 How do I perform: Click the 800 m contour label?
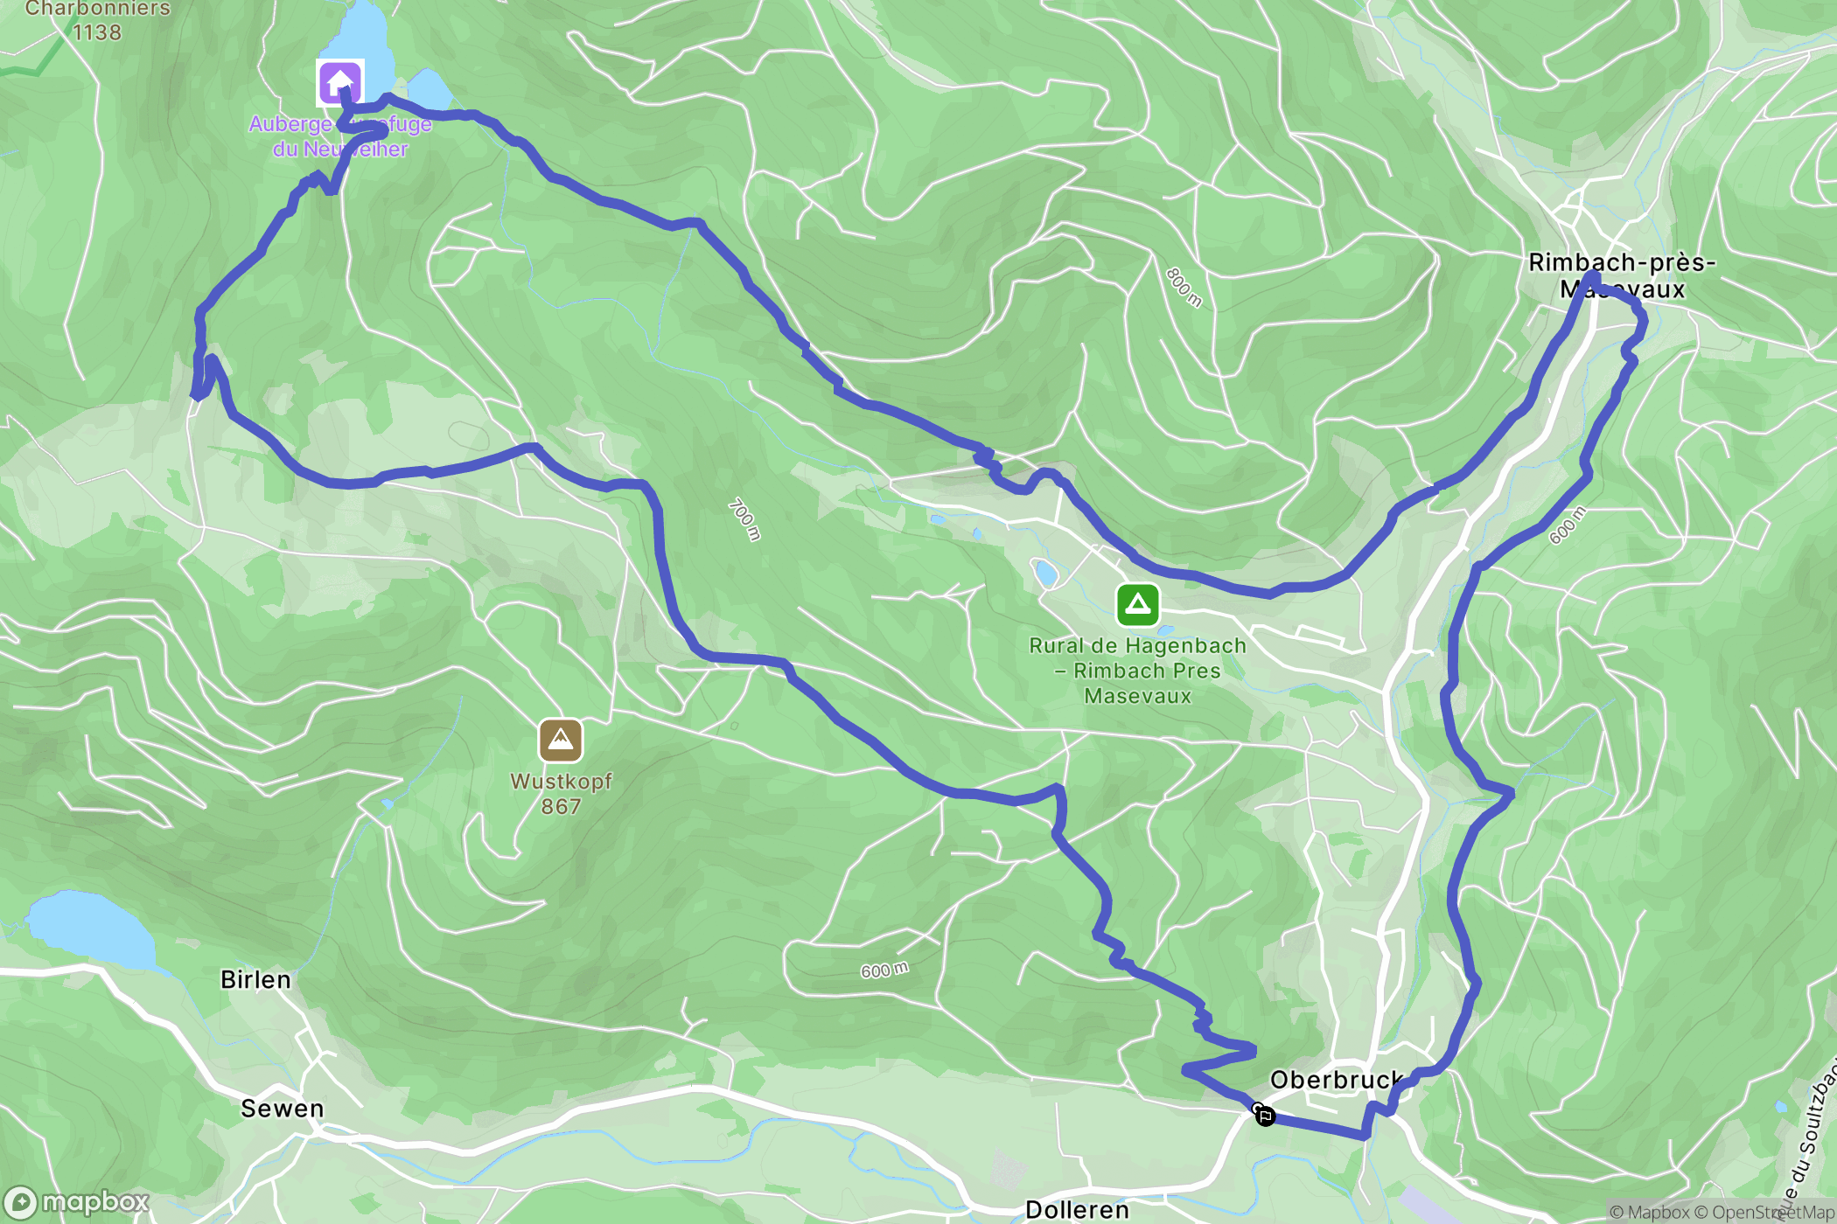[1184, 288]
